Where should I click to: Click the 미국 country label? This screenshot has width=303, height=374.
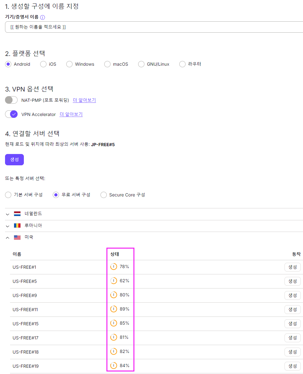pyautogui.click(x=29, y=237)
